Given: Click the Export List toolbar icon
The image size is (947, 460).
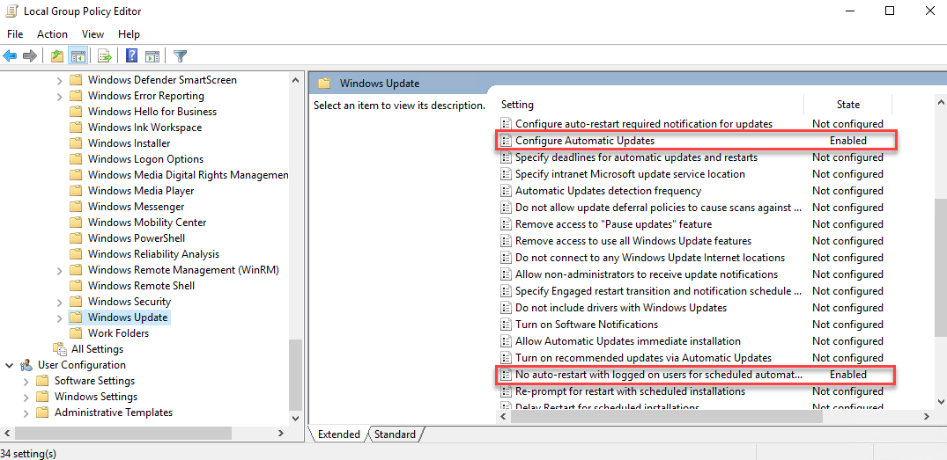Looking at the screenshot, I should coord(105,56).
